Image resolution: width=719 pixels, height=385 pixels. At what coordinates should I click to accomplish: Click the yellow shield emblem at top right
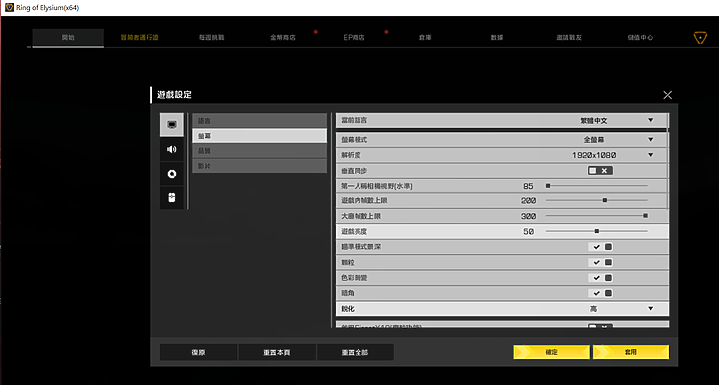700,38
